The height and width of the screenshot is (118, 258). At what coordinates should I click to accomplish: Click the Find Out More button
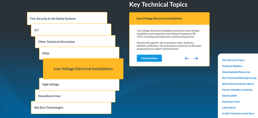click(149, 58)
